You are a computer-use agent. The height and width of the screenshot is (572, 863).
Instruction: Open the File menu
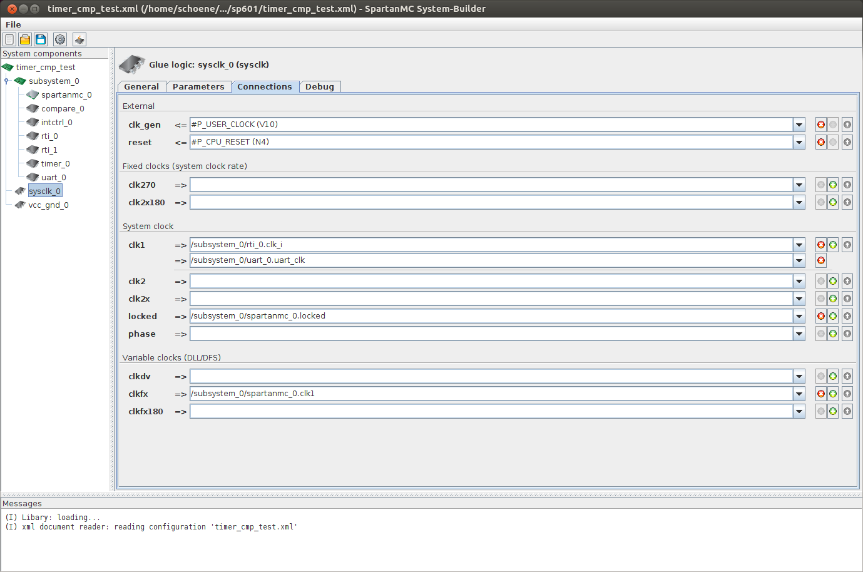tap(13, 24)
